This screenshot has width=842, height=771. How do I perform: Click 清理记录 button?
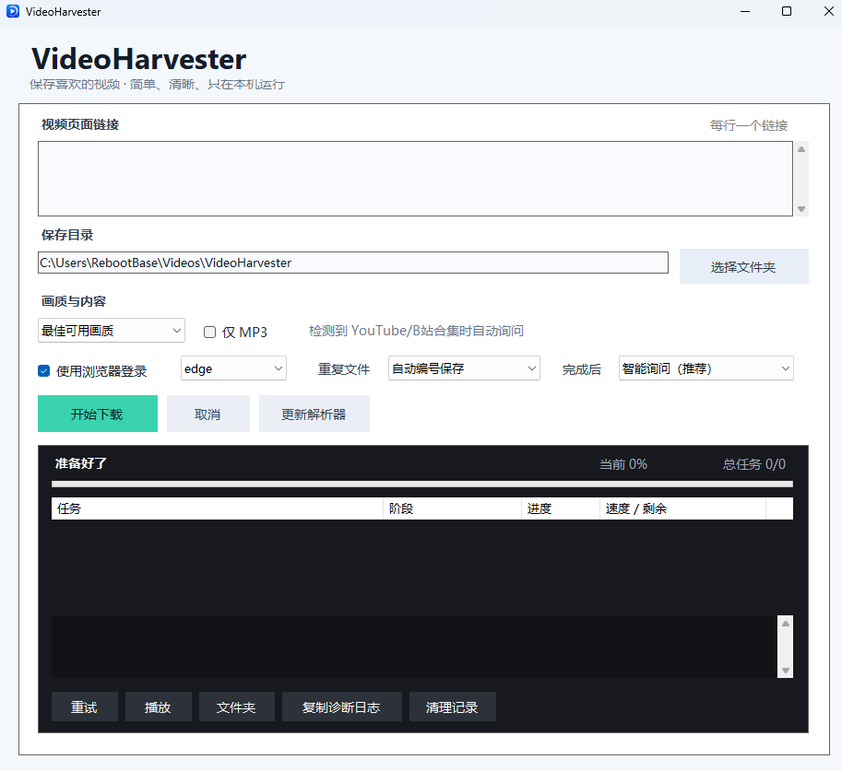click(452, 707)
